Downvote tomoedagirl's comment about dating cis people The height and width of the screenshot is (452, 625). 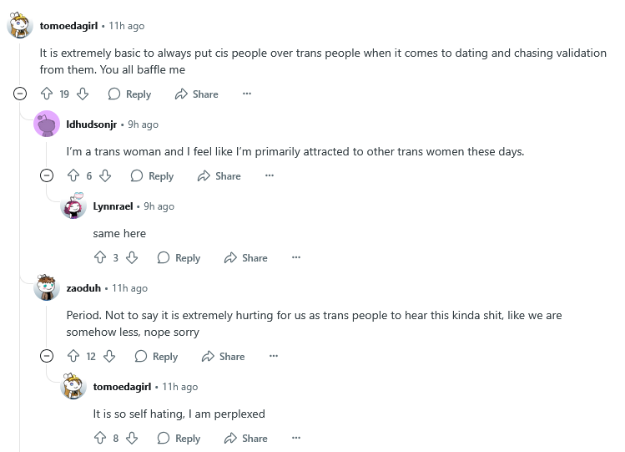tap(83, 94)
